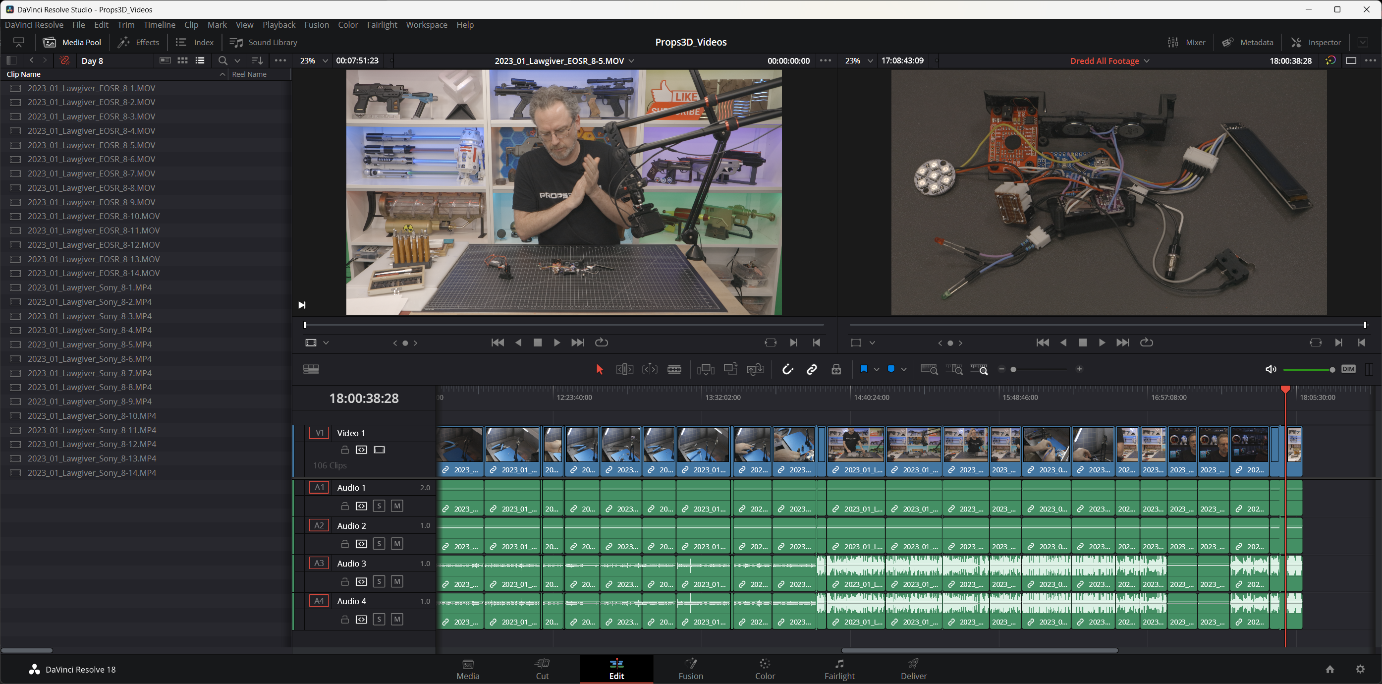Toggle timeline snapping magnet
This screenshot has width=1382, height=684.
click(x=787, y=369)
